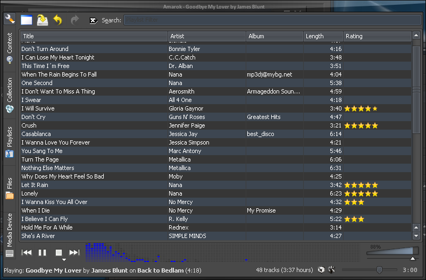
Task: Save playlist using the disk icon
Action: coord(43,20)
